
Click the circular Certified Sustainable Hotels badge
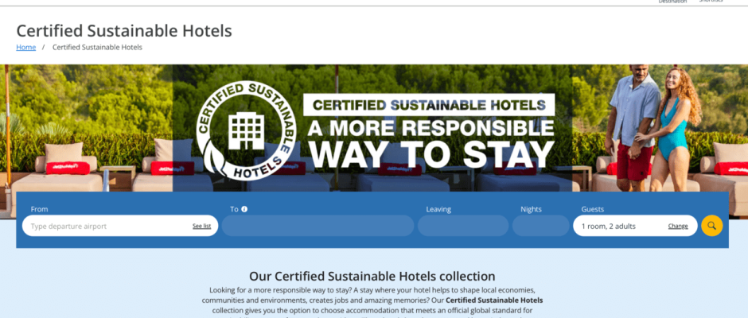[x=247, y=130]
